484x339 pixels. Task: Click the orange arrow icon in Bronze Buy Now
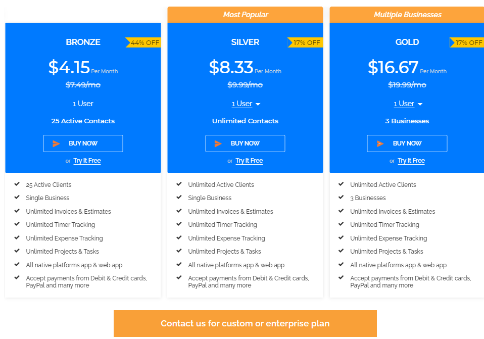[56, 143]
